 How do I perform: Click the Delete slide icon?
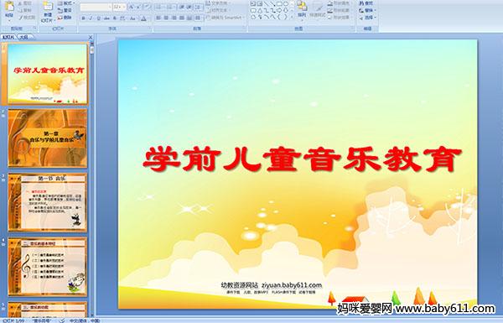pos(65,18)
